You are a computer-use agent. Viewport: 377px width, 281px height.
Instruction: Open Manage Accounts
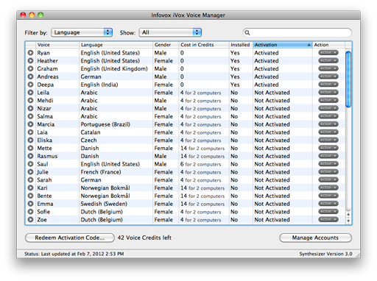pyautogui.click(x=315, y=238)
